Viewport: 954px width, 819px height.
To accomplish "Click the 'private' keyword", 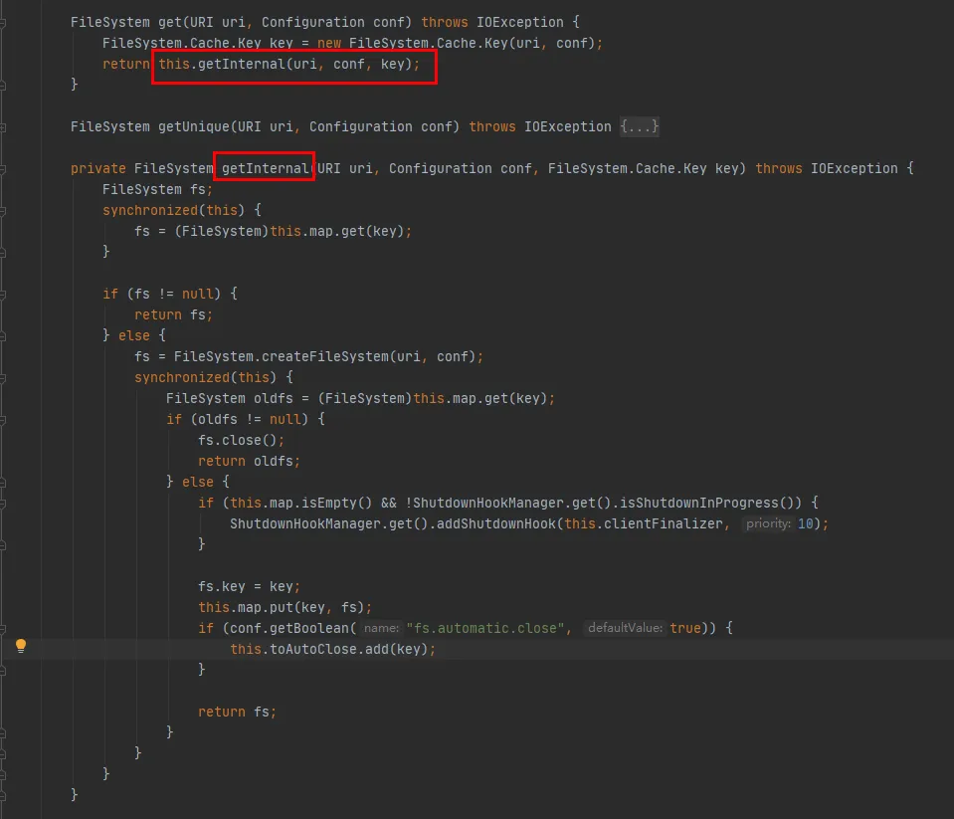I will point(97,168).
